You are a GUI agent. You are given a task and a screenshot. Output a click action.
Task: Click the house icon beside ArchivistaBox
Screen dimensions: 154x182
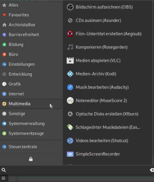click(4, 25)
